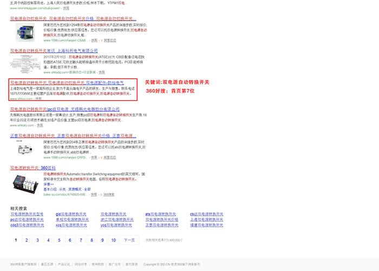
Task: Go to results page 7
Action: [81, 240]
